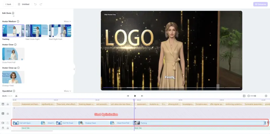The height and width of the screenshot is (134, 270).
Task: Toggle lock on the scene video track
Action: [8, 113]
